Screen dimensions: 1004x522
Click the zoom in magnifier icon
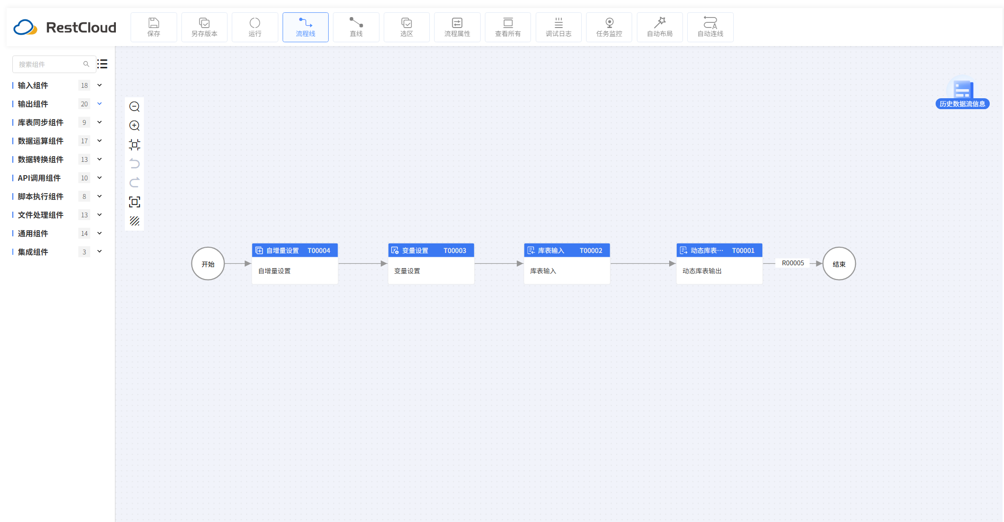[134, 126]
